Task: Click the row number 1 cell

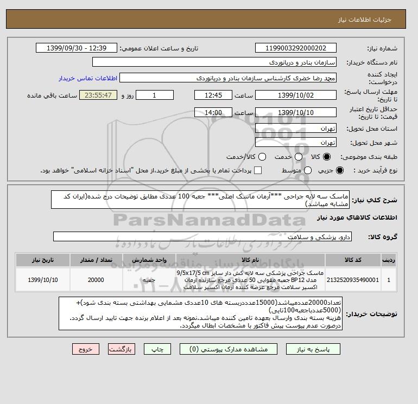Action: coord(389,280)
